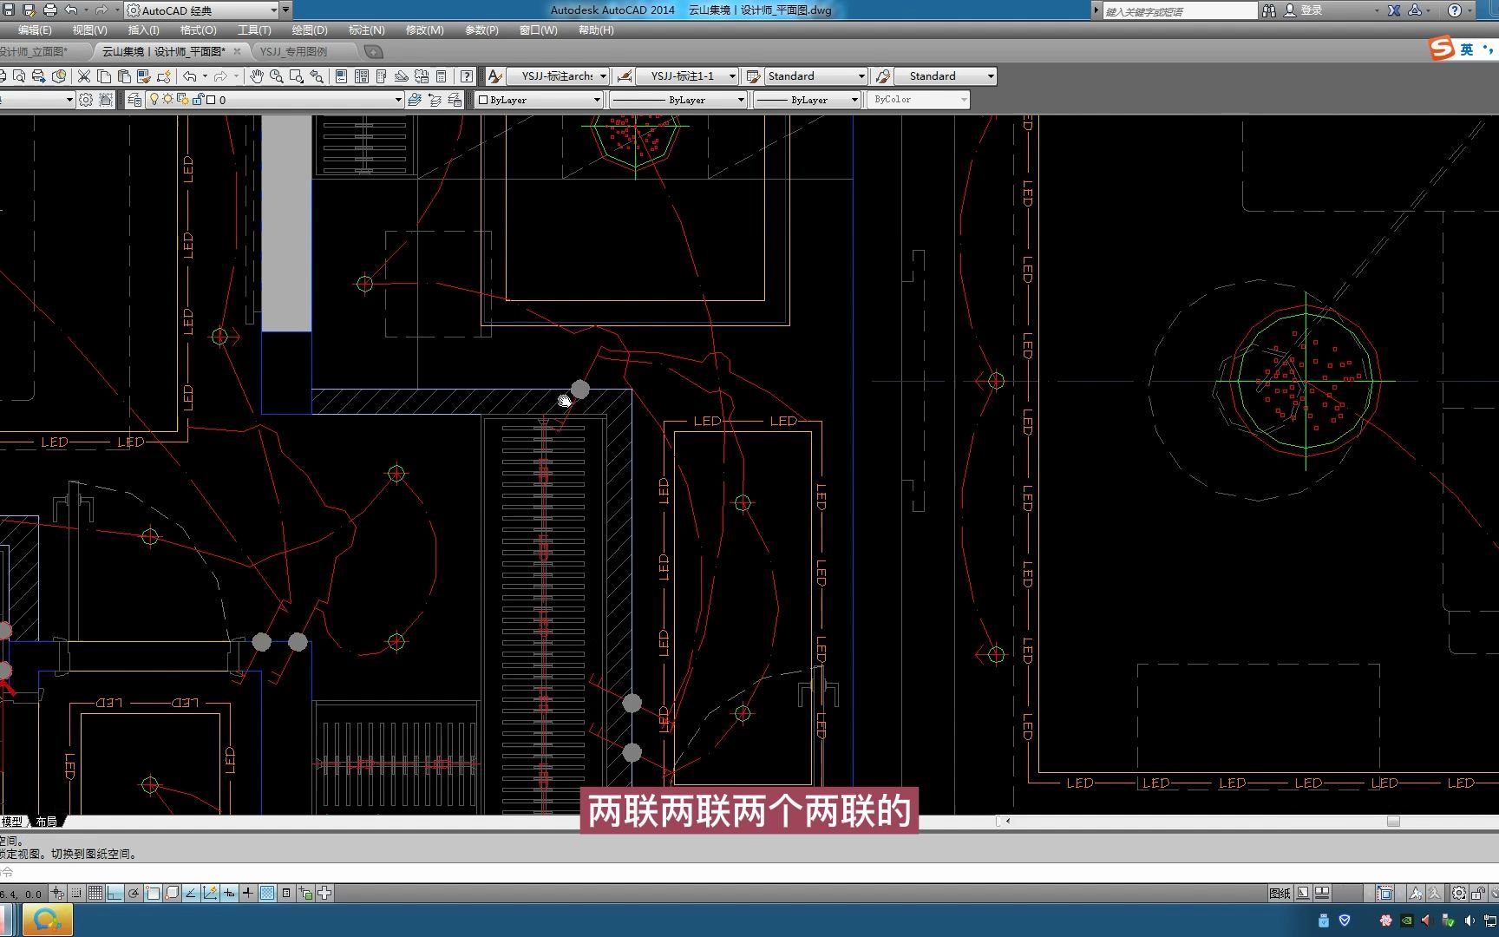The width and height of the screenshot is (1499, 937).
Task: Switch to the 布局 layout tab
Action: click(46, 822)
